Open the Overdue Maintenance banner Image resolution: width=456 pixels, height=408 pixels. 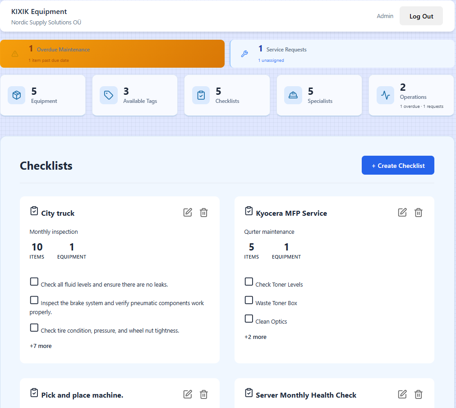112,54
